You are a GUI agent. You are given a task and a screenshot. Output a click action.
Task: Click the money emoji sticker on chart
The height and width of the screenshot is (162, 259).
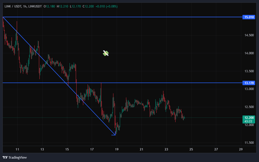pyautogui.click(x=106, y=53)
